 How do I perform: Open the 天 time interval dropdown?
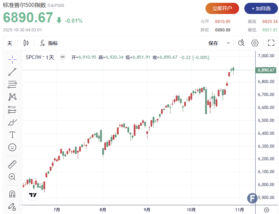click(10, 43)
